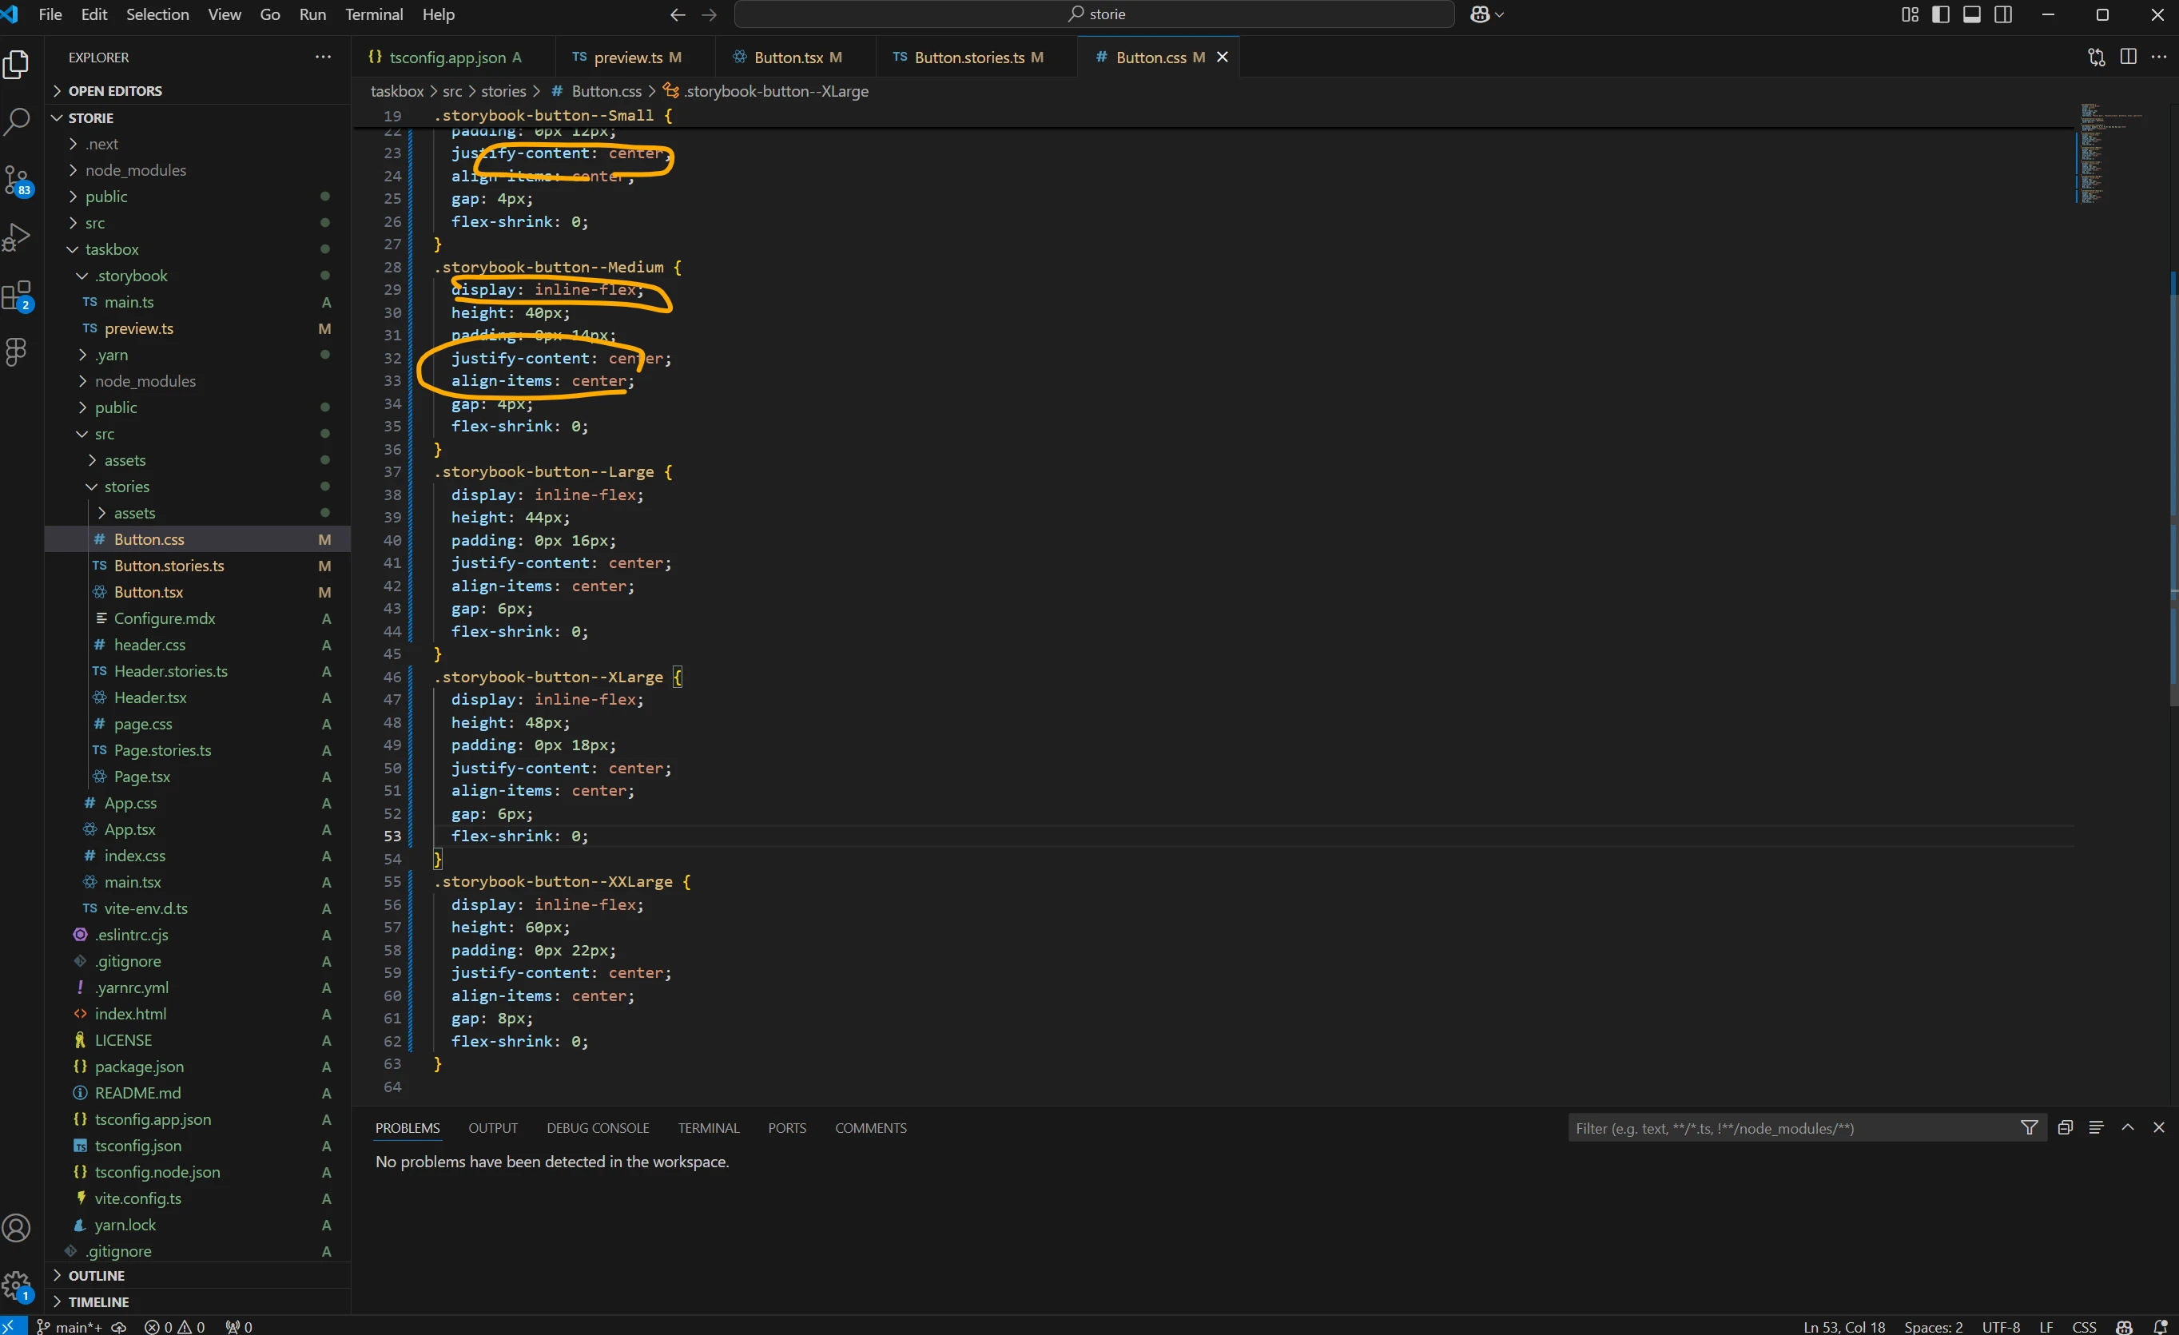
Task: Click the Button.css breadcrumb segment
Action: point(606,91)
